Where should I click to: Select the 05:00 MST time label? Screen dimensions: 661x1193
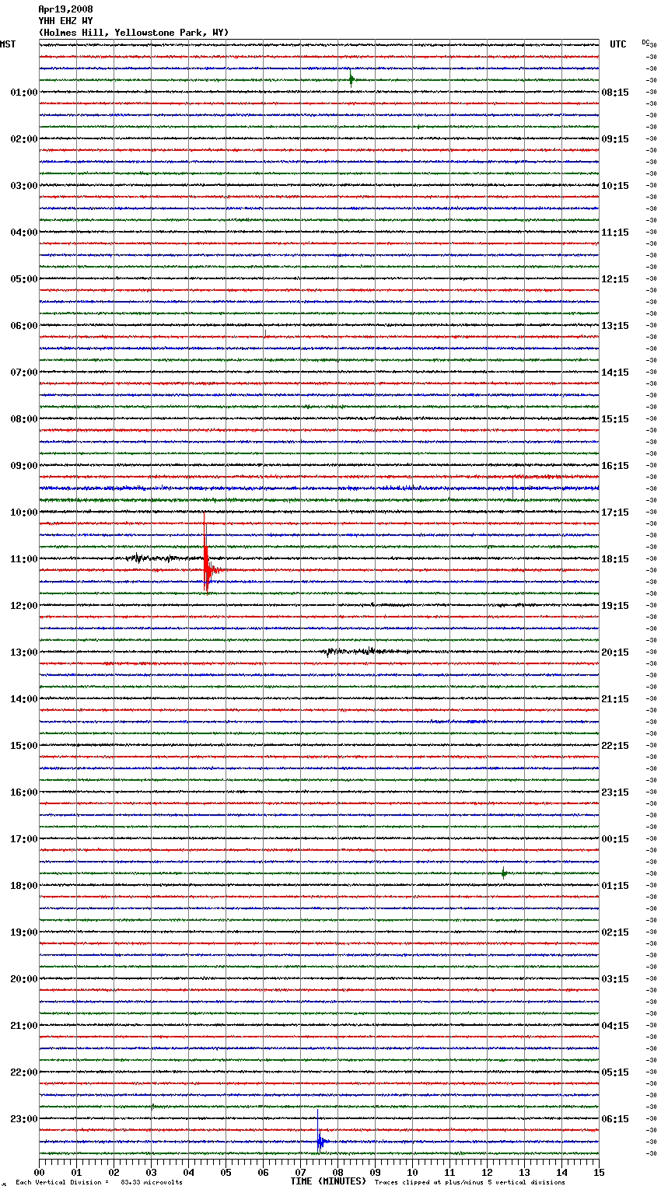coord(24,279)
